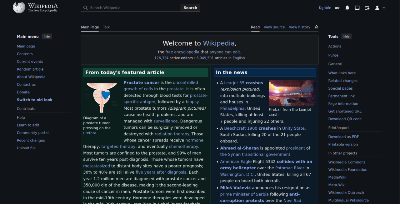Image resolution: width=400 pixels, height=204 pixels.
Task: Click the 6,949,501 articles count link
Action: point(205,58)
